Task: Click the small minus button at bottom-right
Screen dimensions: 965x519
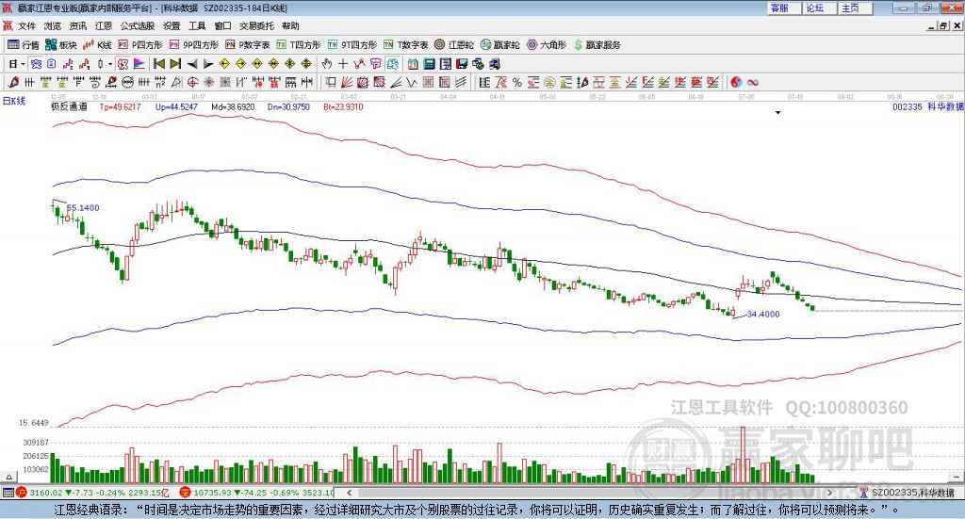Action: click(x=956, y=477)
